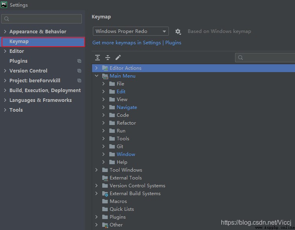Open the keymap gear options icon
295x230 pixels.
[178, 31]
